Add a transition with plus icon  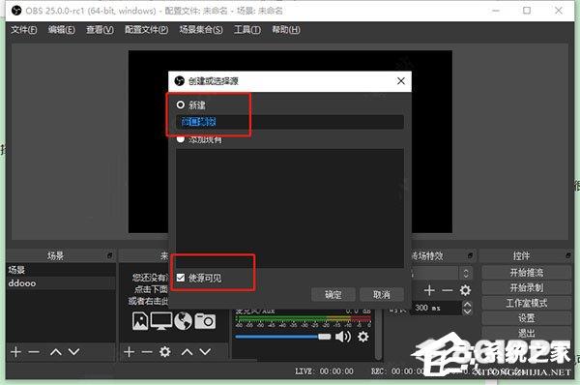[429, 290]
